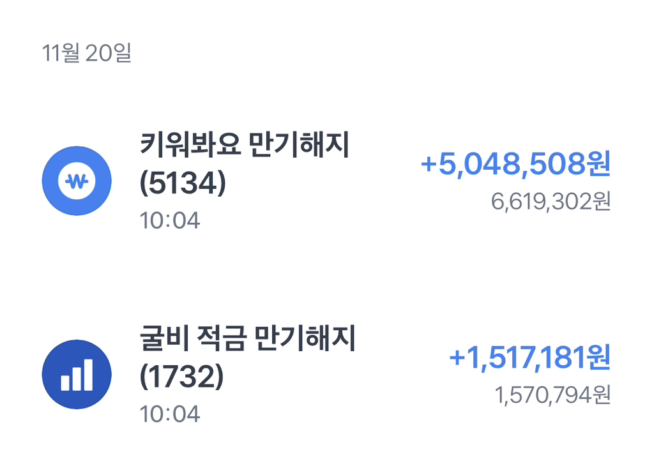The height and width of the screenshot is (475, 654).
Task: Click the 10:04 timestamp under 굴비 적금 entry
Action: (170, 414)
